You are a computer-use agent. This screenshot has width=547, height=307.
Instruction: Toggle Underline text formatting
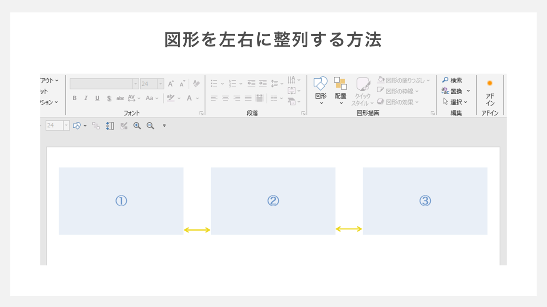coord(97,98)
